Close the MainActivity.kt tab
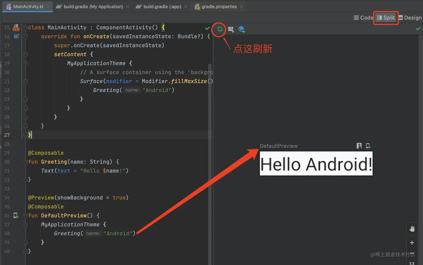This screenshot has width=423, height=265. [48, 6]
